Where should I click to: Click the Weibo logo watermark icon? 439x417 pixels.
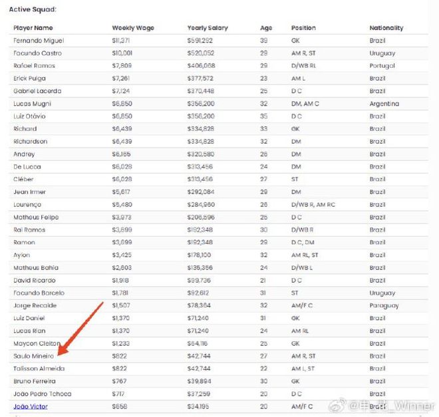[x=337, y=405]
